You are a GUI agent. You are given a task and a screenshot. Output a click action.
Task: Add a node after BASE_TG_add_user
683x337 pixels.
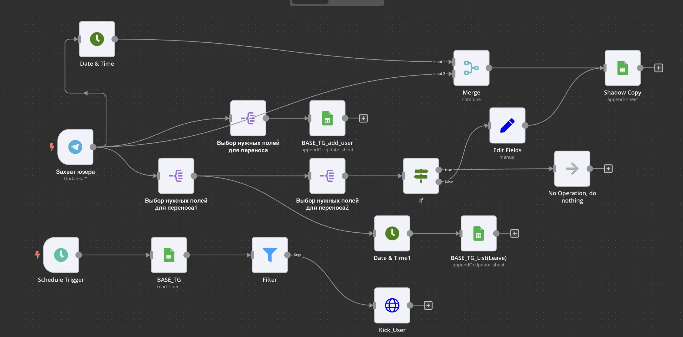point(363,118)
